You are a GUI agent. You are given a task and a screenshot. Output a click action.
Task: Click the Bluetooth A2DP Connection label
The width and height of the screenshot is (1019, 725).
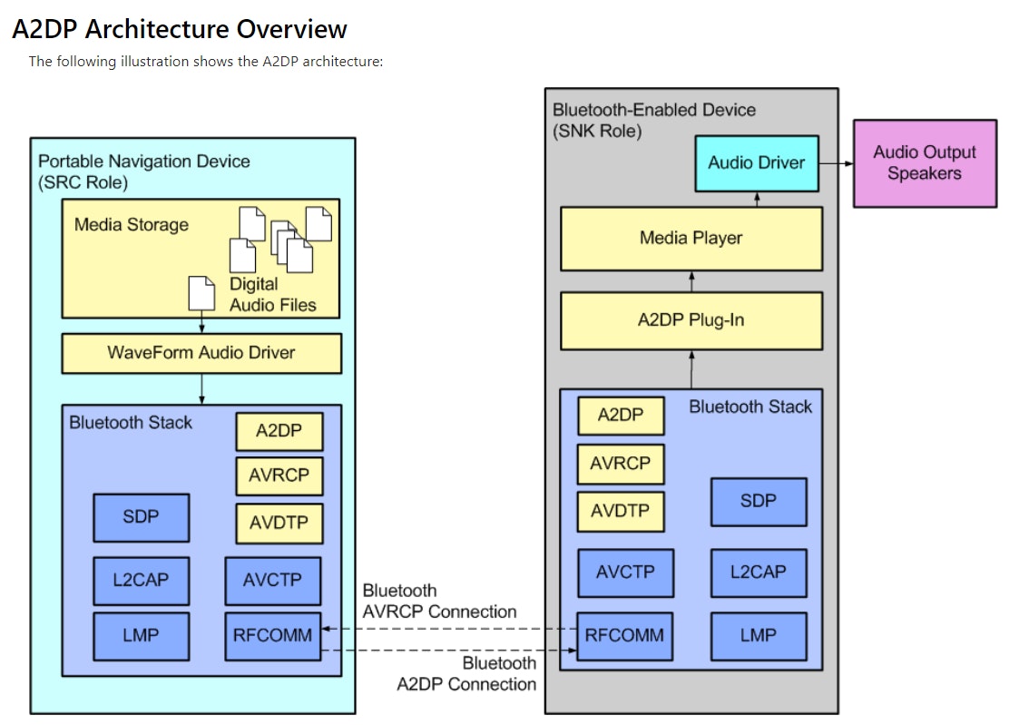click(x=466, y=674)
